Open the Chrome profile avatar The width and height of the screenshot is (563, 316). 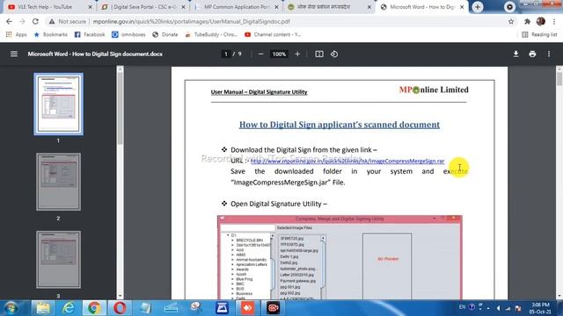point(541,21)
